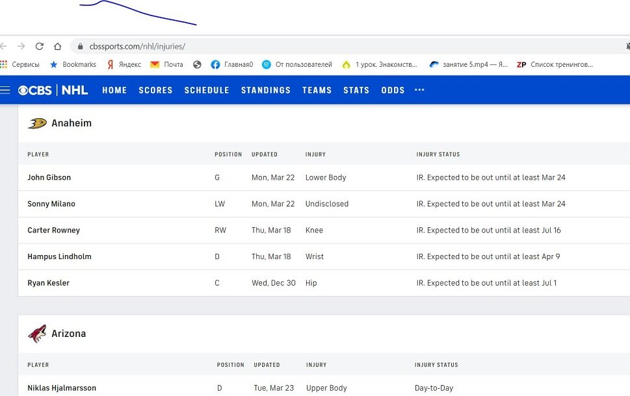Viewport: 630px width, 396px height.
Task: Open the CBS hamburger menu
Action: pyautogui.click(x=5, y=90)
